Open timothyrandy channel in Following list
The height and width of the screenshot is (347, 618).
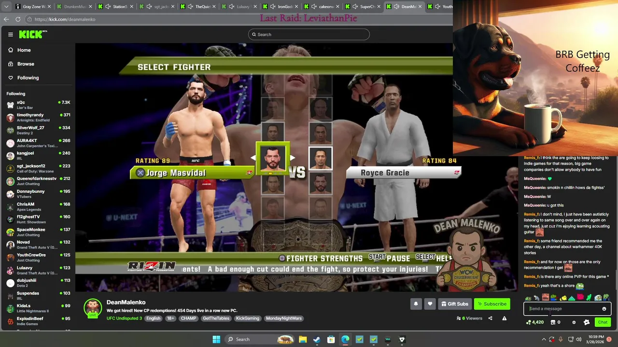pyautogui.click(x=38, y=117)
